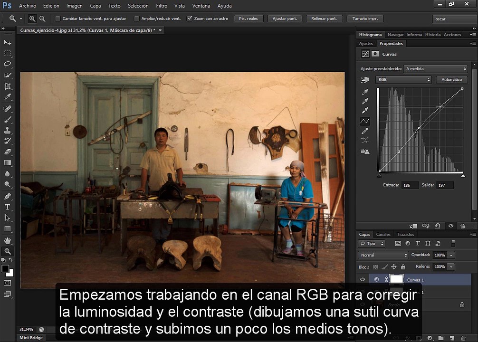The width and height of the screenshot is (478, 342).
Task: Select the edit points curve tool
Action: (365, 121)
